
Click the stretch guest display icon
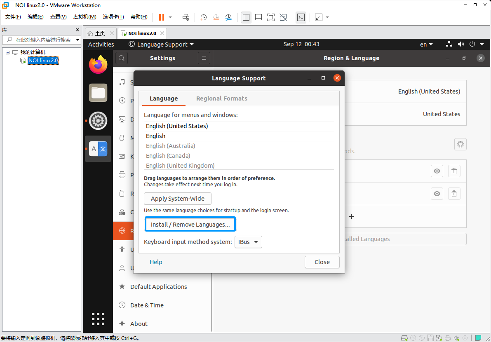tap(319, 17)
